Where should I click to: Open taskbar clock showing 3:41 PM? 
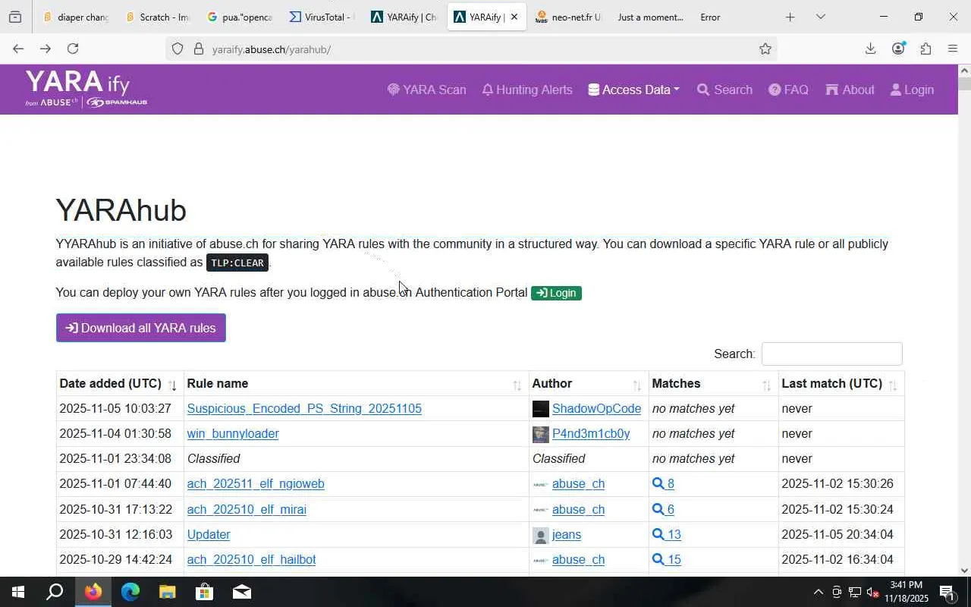(x=906, y=592)
